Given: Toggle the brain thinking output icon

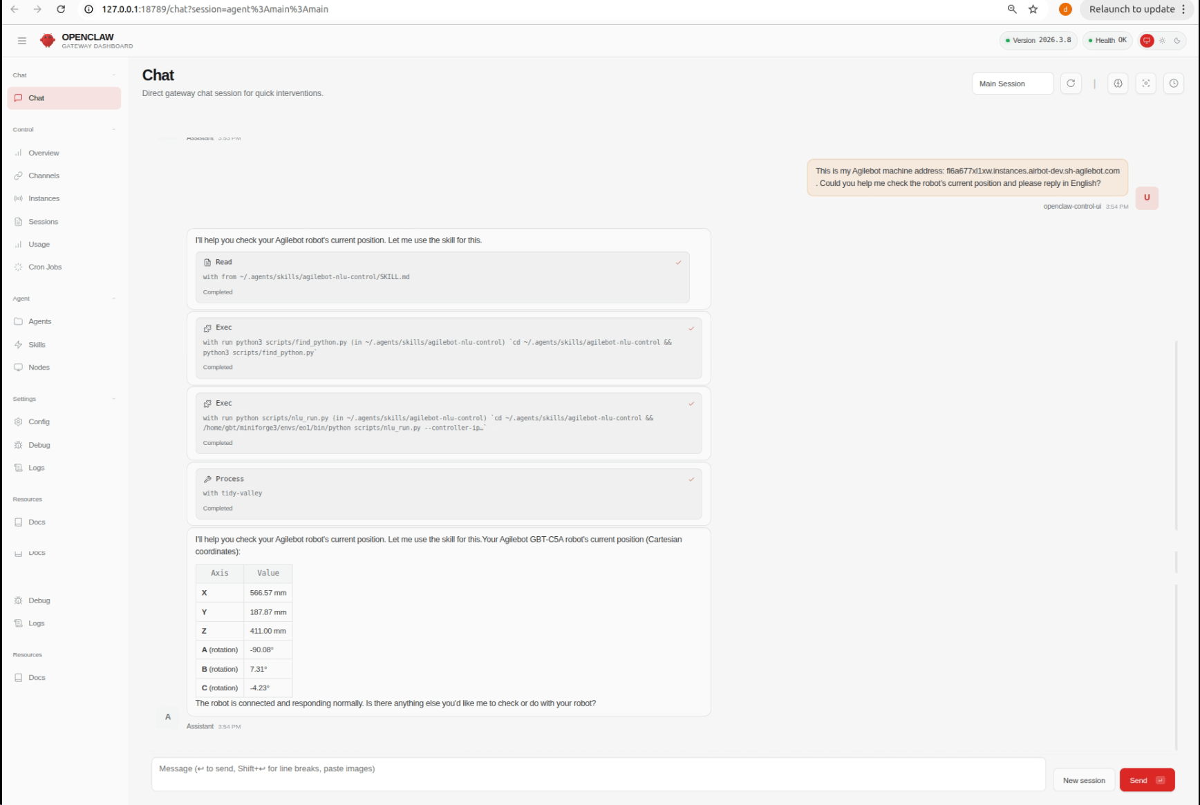Looking at the screenshot, I should click(x=1118, y=84).
